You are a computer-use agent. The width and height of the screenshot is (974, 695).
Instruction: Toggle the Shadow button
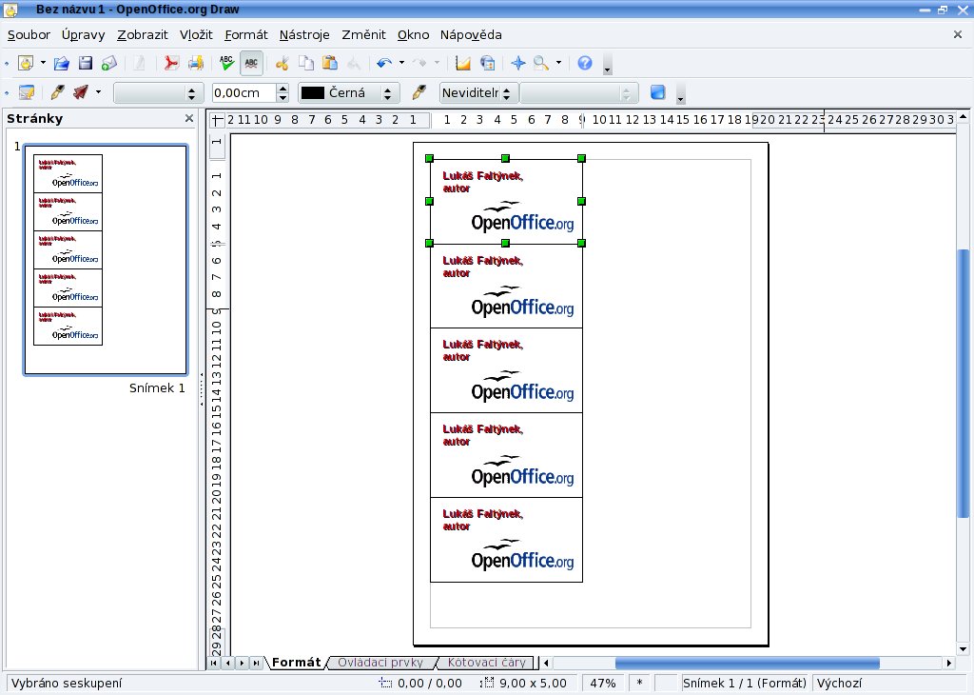pyautogui.click(x=658, y=92)
